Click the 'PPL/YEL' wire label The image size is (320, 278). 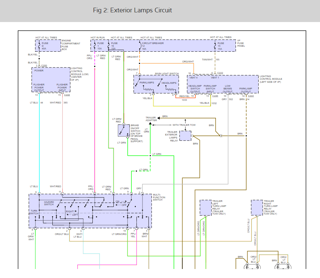coord(133,235)
